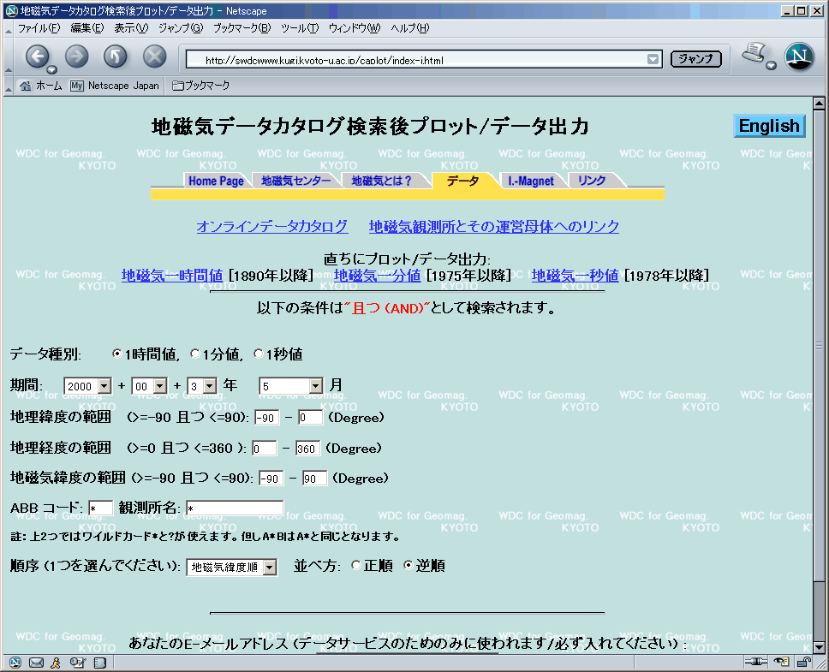Open オンラインデータカタログ link
This screenshot has width=829, height=672.
(x=272, y=227)
